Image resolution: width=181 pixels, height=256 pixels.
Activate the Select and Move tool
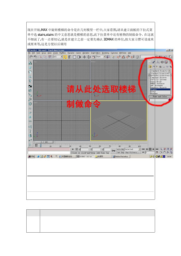[84, 57]
